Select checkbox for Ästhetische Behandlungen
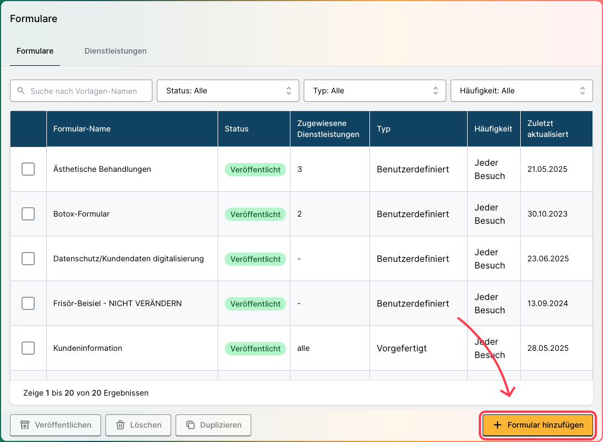The height and width of the screenshot is (442, 603). coord(28,169)
